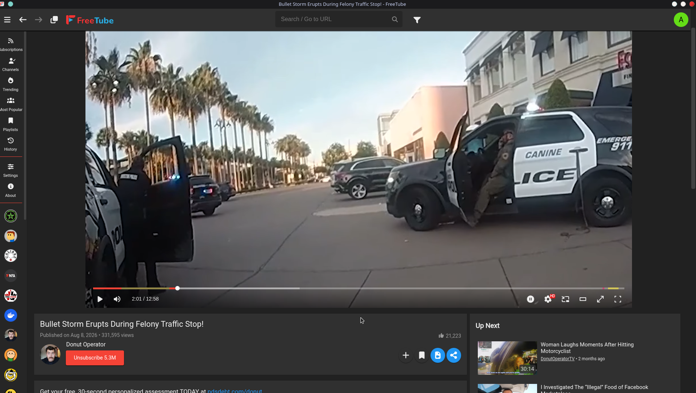This screenshot has height=393, width=696.
Task: Click the FreeTube logo
Action: (x=90, y=20)
